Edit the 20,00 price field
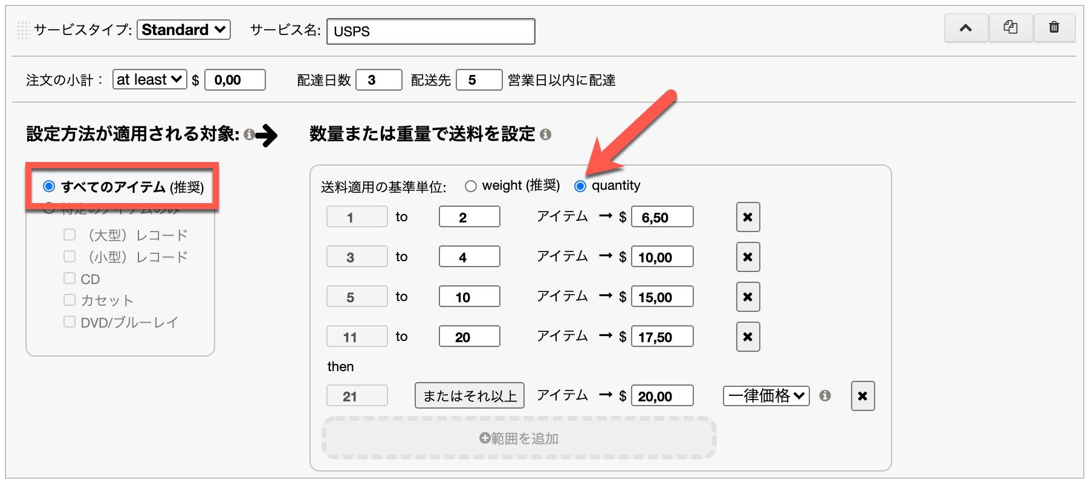Screen dimensions: 1088x486 662,395
